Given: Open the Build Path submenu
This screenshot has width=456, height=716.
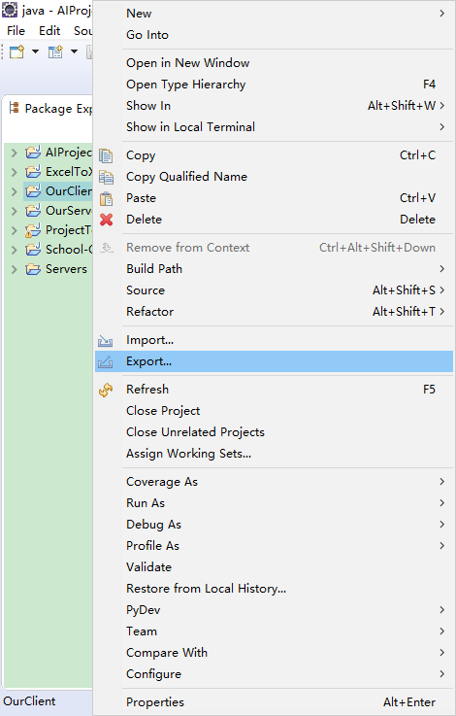Looking at the screenshot, I should coord(274,268).
